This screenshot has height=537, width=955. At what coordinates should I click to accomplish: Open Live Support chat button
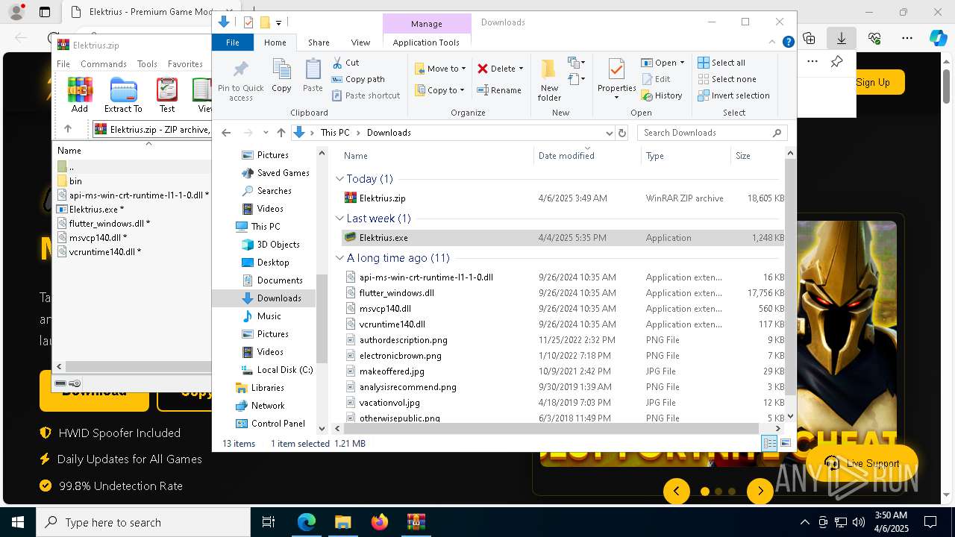[861, 463]
